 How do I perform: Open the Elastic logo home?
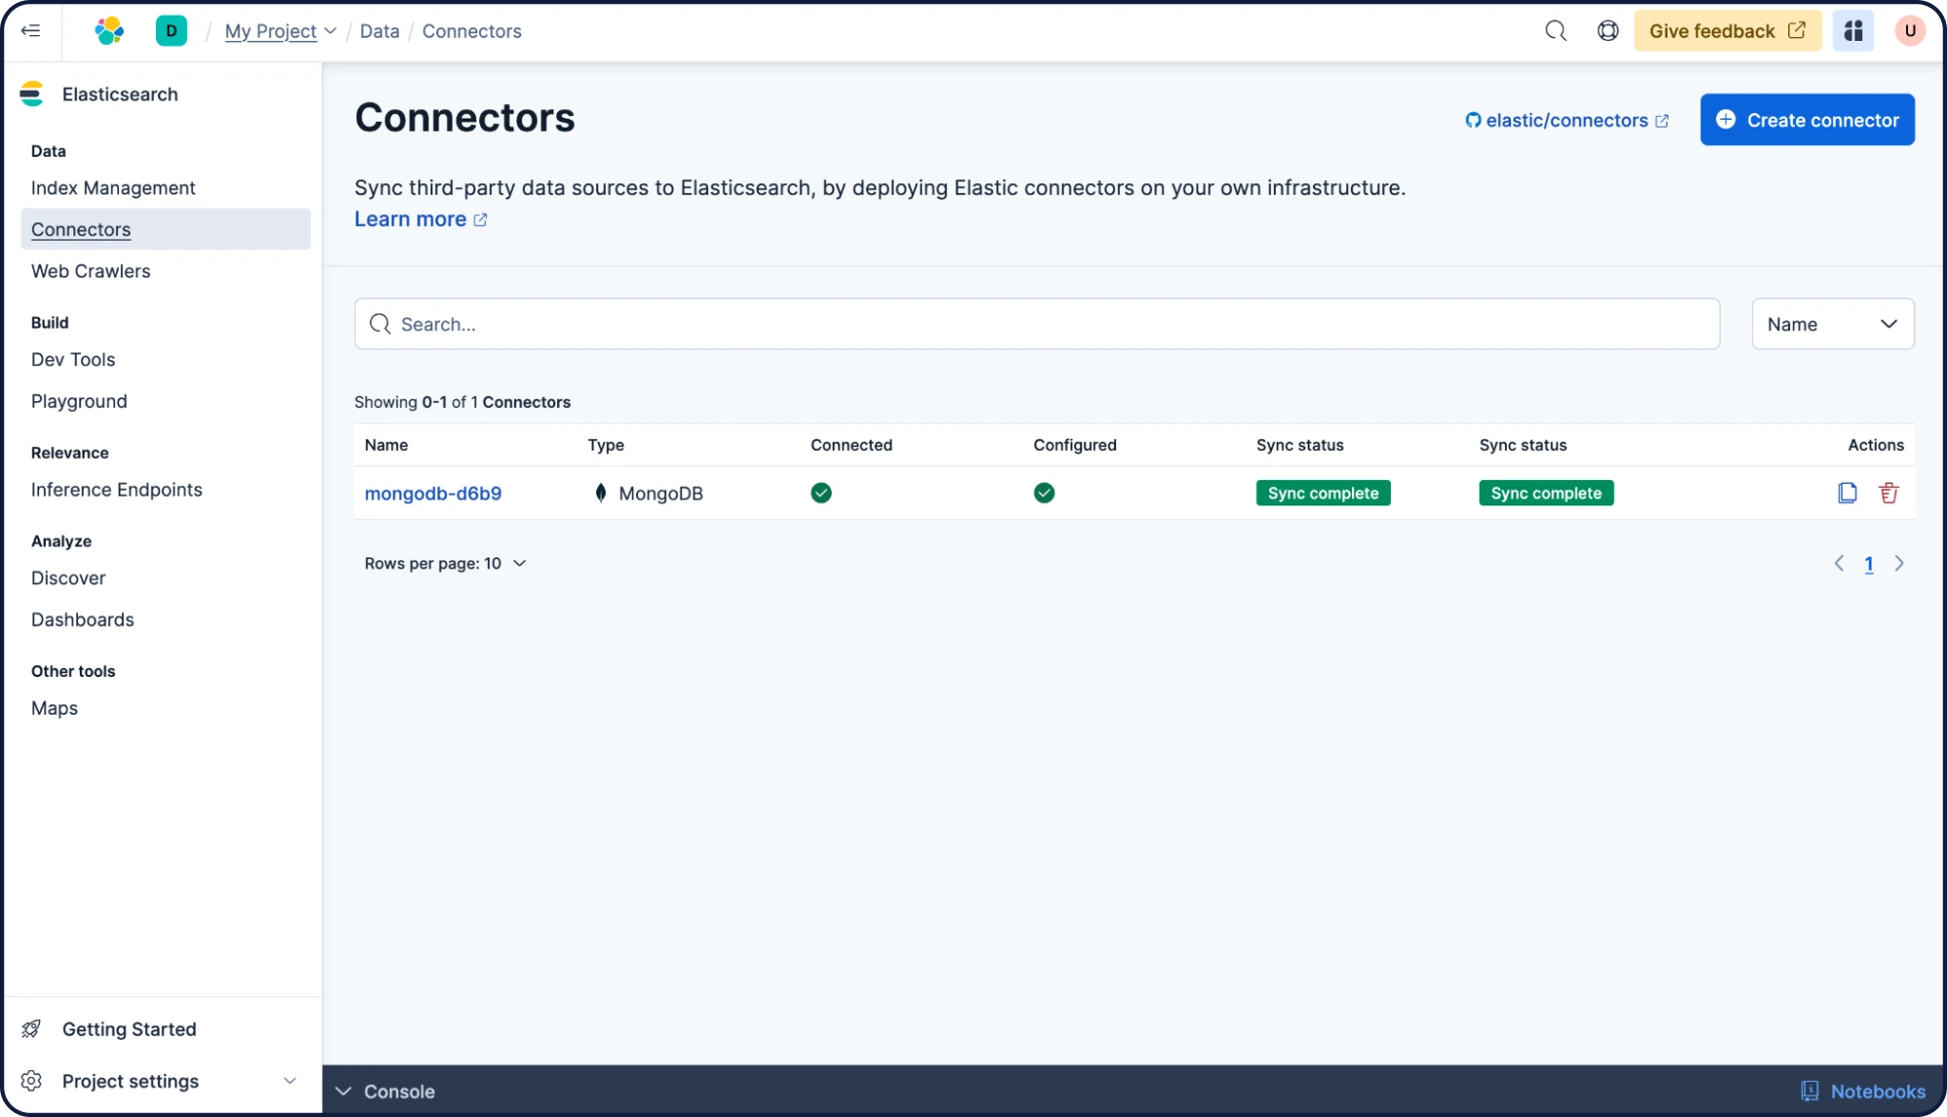[x=109, y=31]
